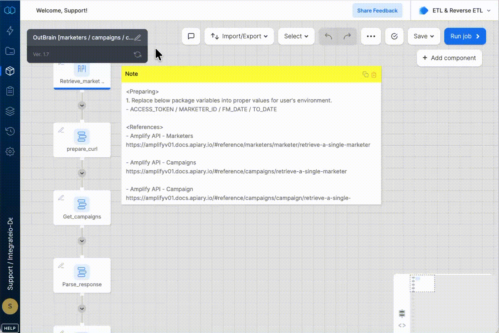Screen dimensions: 499x333
Task: Select the package box icon in sidebar
Action: point(10,71)
